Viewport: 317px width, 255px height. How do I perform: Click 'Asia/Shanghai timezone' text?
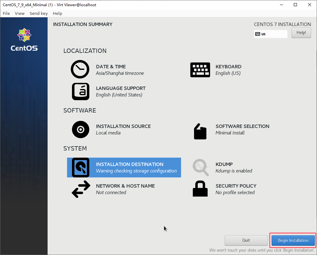click(120, 73)
